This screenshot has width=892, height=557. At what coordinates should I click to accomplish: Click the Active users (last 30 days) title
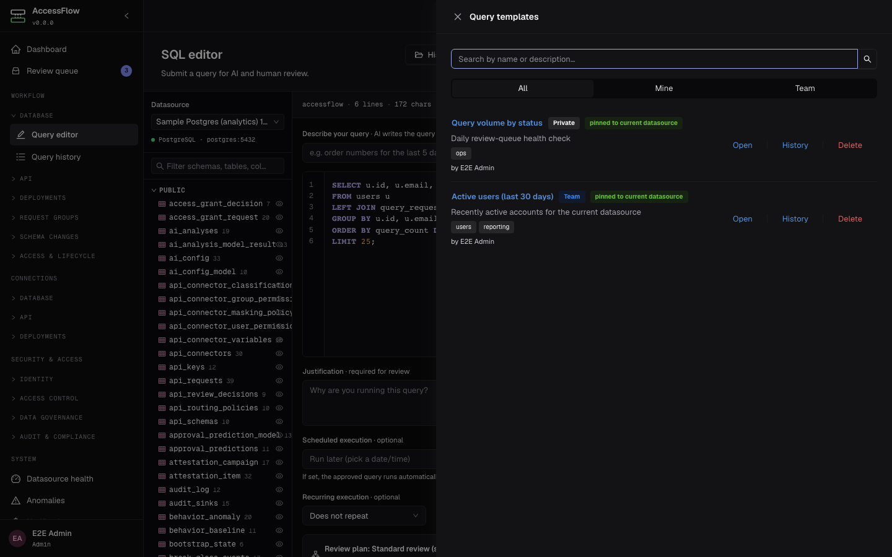(x=502, y=197)
